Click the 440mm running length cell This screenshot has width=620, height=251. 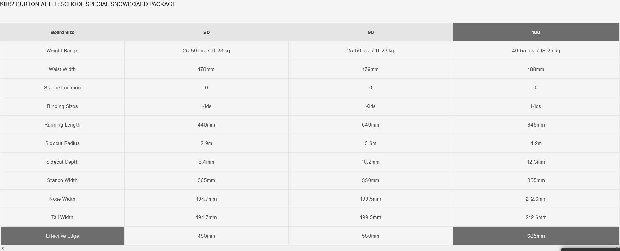pyautogui.click(x=206, y=125)
